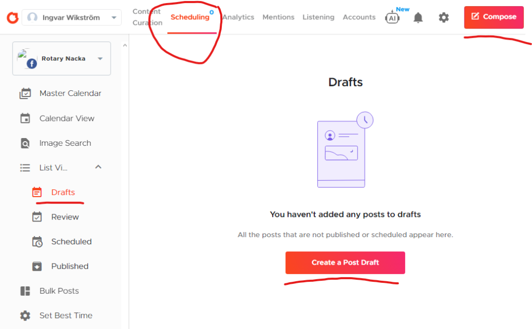Image resolution: width=532 pixels, height=329 pixels.
Task: Click the Scheduled clock-calendar icon
Action: tap(37, 242)
